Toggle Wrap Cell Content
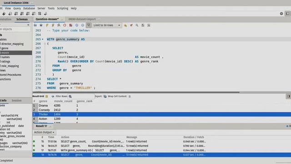291x164 pixels. pos(130,96)
